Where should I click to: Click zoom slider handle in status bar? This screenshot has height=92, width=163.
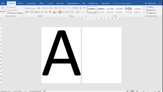coord(144,91)
